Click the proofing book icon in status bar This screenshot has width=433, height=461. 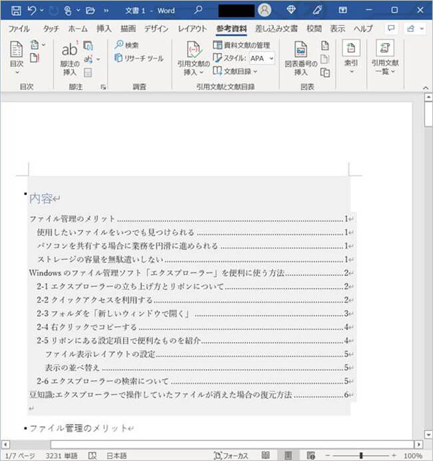click(93, 456)
